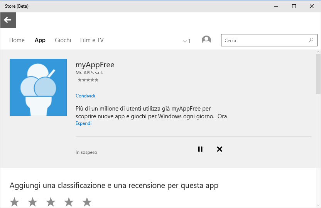The height and width of the screenshot is (208, 321).
Task: Switch to the Giochi tab
Action: click(63, 40)
